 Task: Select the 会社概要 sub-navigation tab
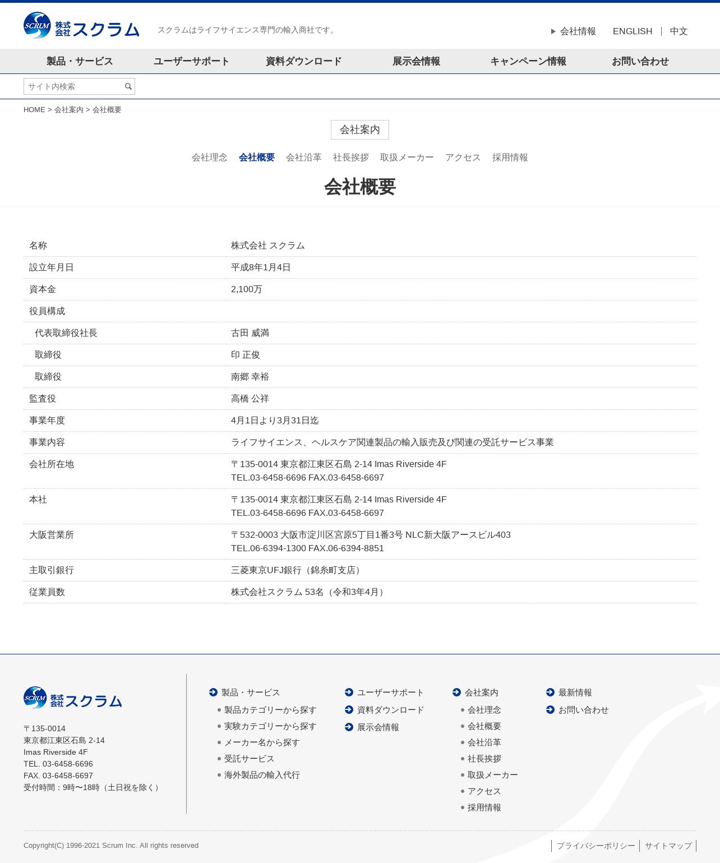pos(257,158)
